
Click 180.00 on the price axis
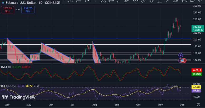click(x=197, y=47)
